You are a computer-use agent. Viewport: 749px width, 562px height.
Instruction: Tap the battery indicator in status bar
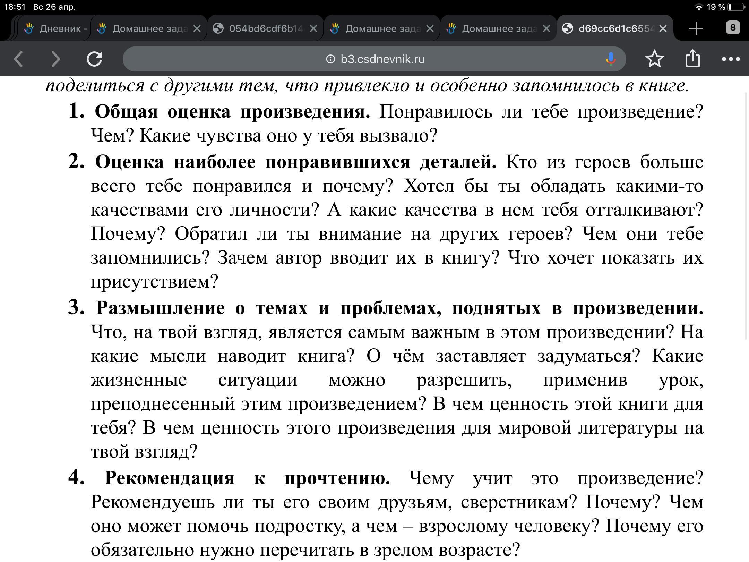[x=736, y=7]
